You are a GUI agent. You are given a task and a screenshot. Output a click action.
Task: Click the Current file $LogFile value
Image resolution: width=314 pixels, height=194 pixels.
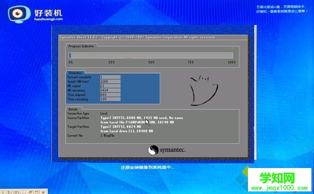click(x=108, y=135)
